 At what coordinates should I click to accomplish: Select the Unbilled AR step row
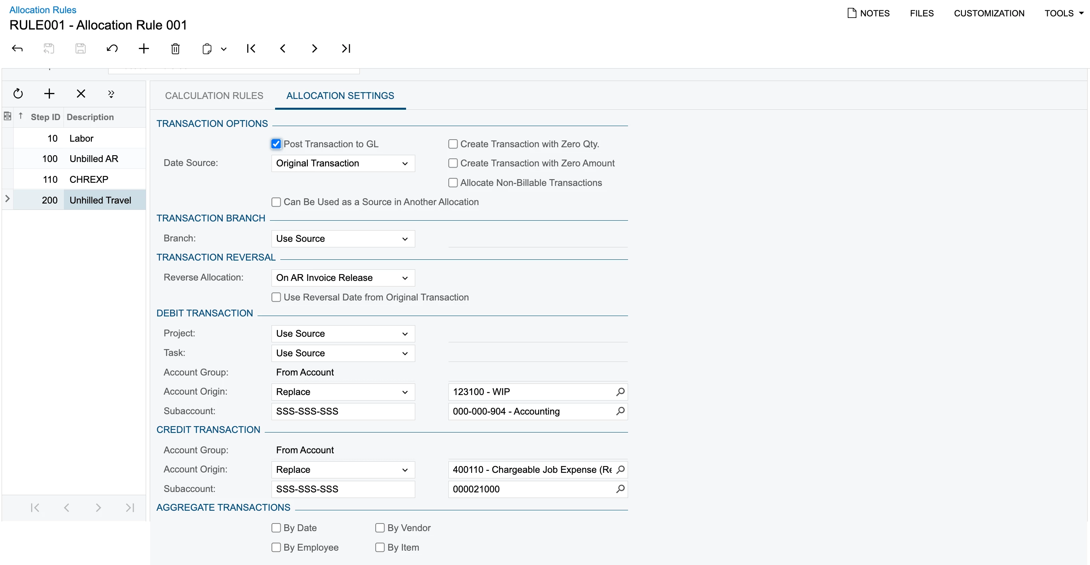tap(94, 158)
